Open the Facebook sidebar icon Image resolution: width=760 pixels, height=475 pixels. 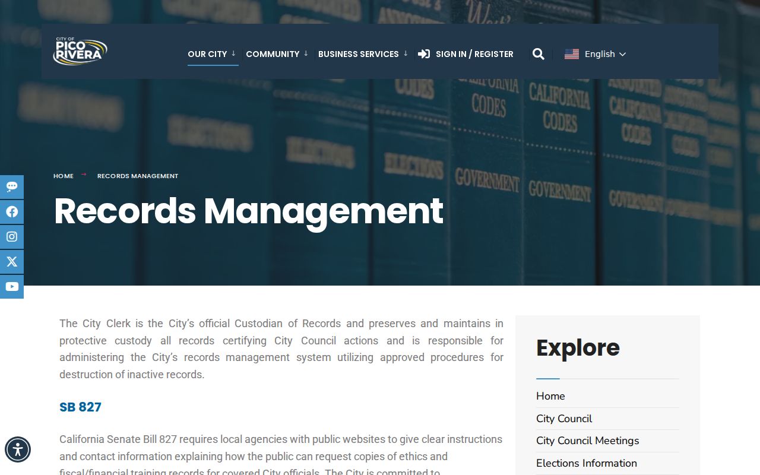(12, 212)
